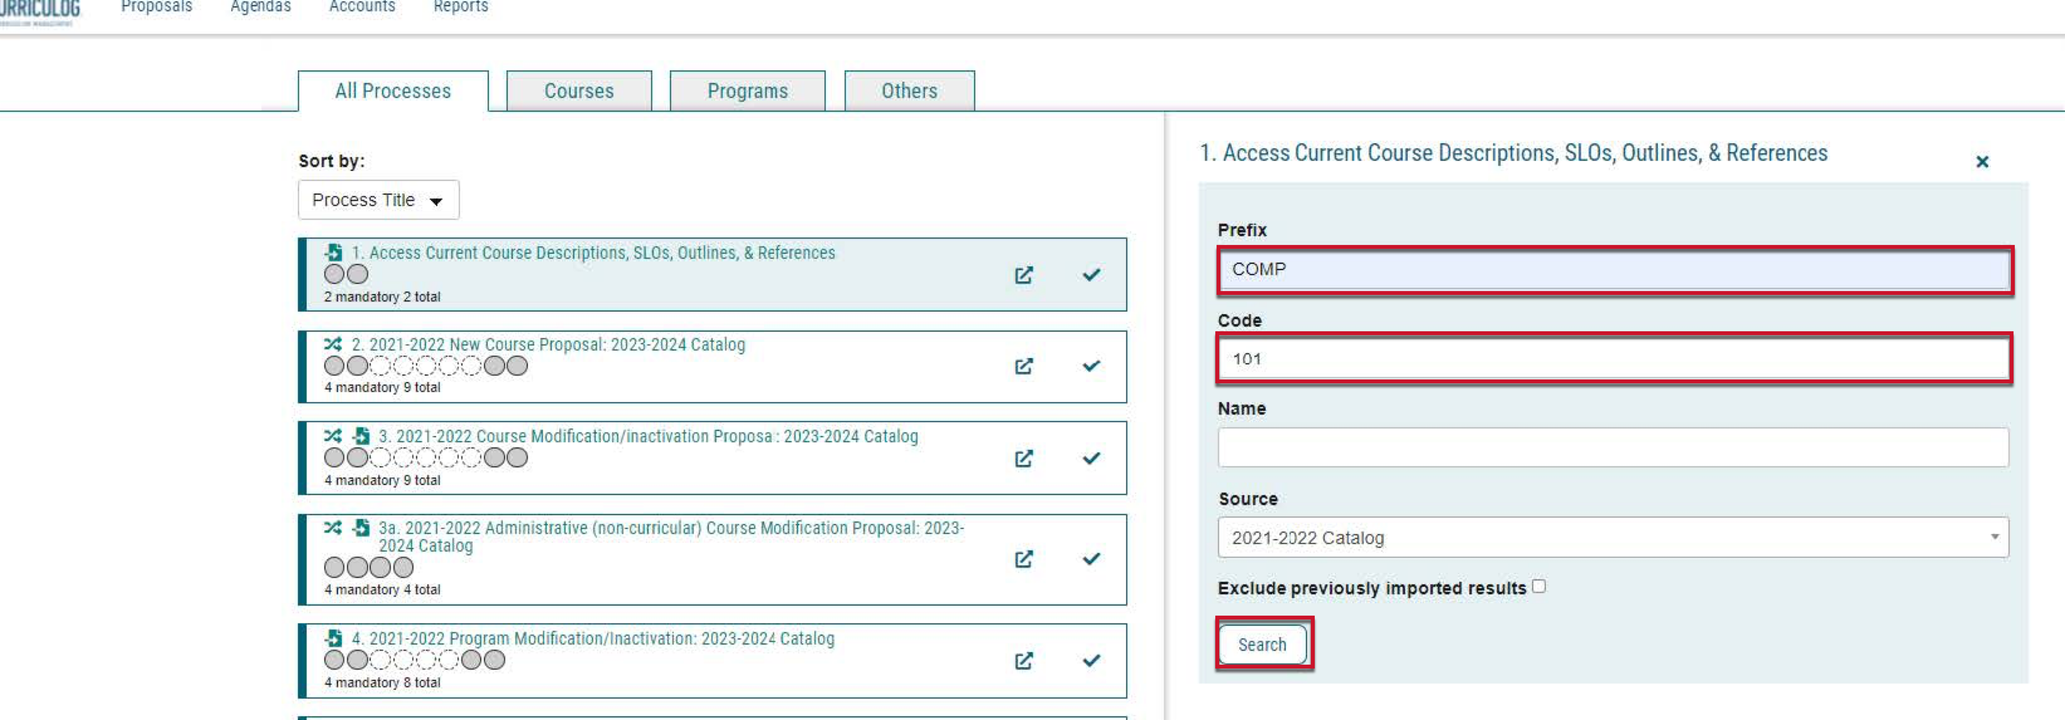Click first step circle of 3a. Administrative Course Modification
The height and width of the screenshot is (720, 2065).
coord(334,568)
